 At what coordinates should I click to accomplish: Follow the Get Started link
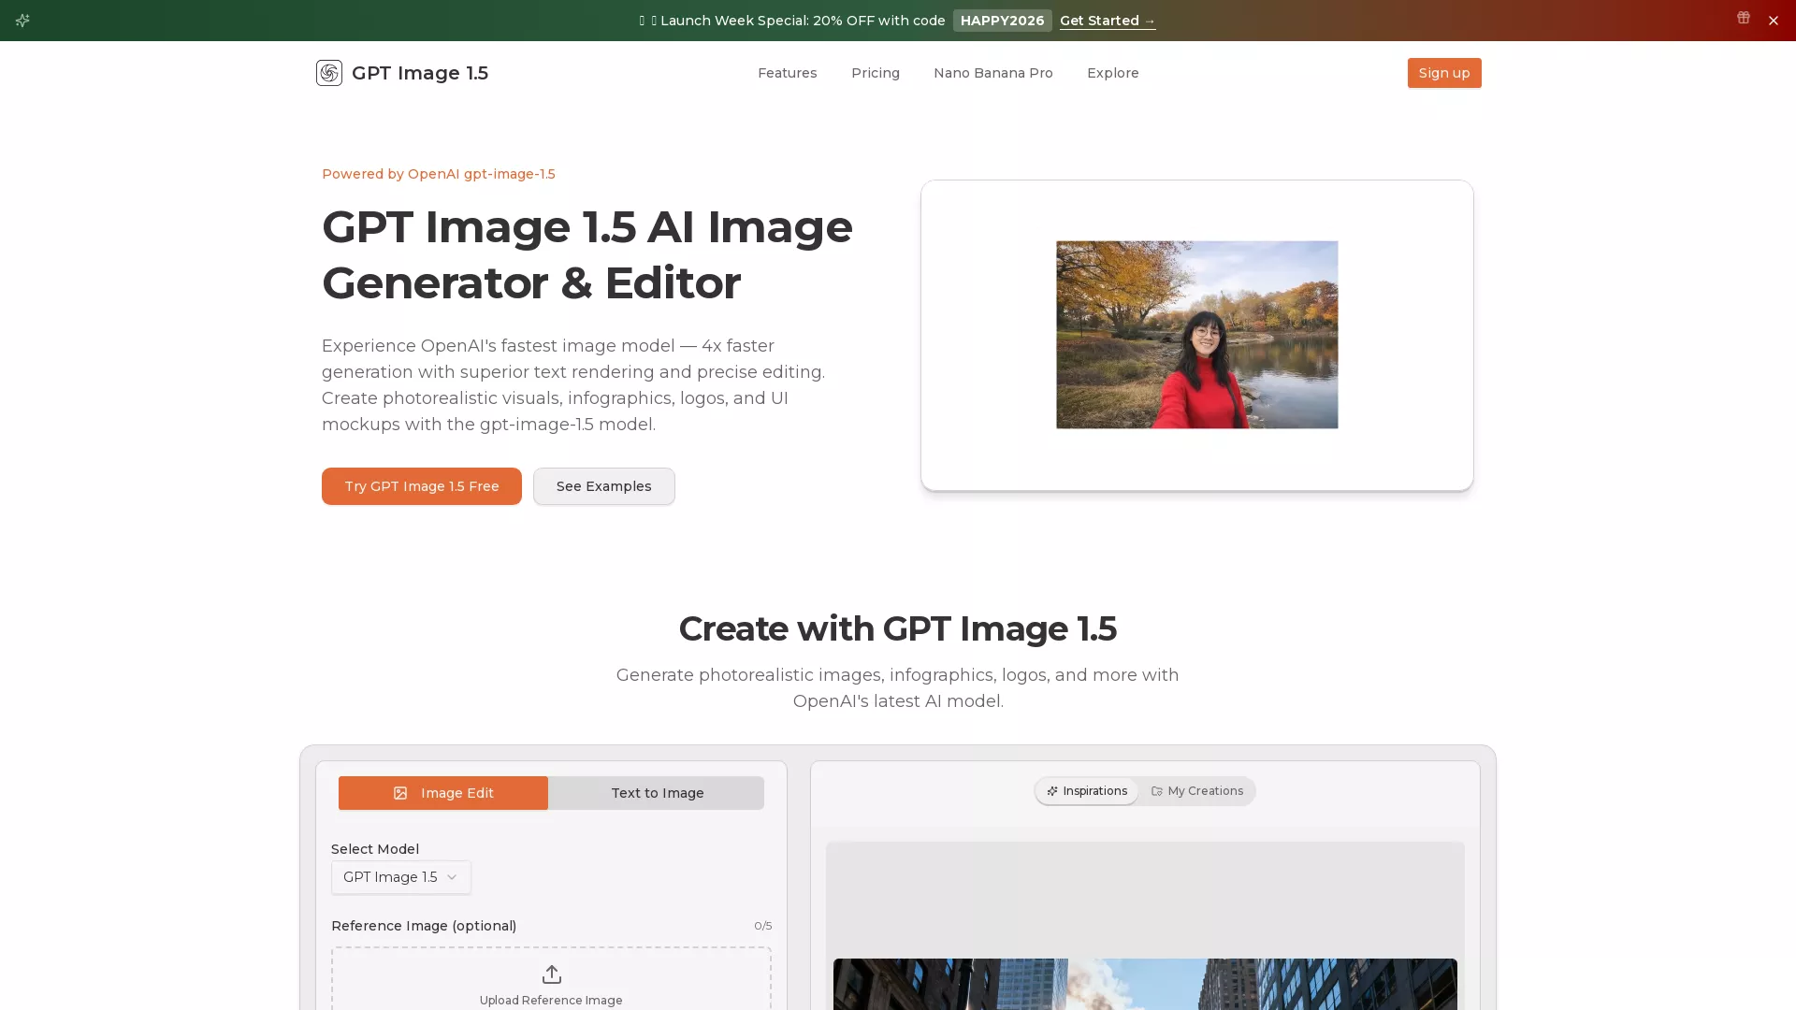click(1107, 21)
